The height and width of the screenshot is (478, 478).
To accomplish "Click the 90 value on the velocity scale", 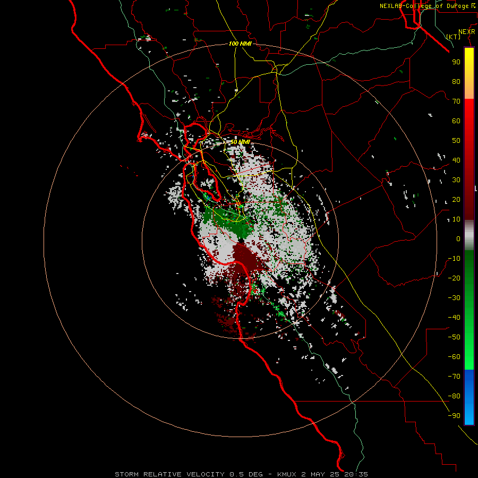I will coord(456,62).
